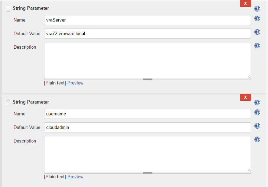Click help icon for second Description box

pos(257,139)
